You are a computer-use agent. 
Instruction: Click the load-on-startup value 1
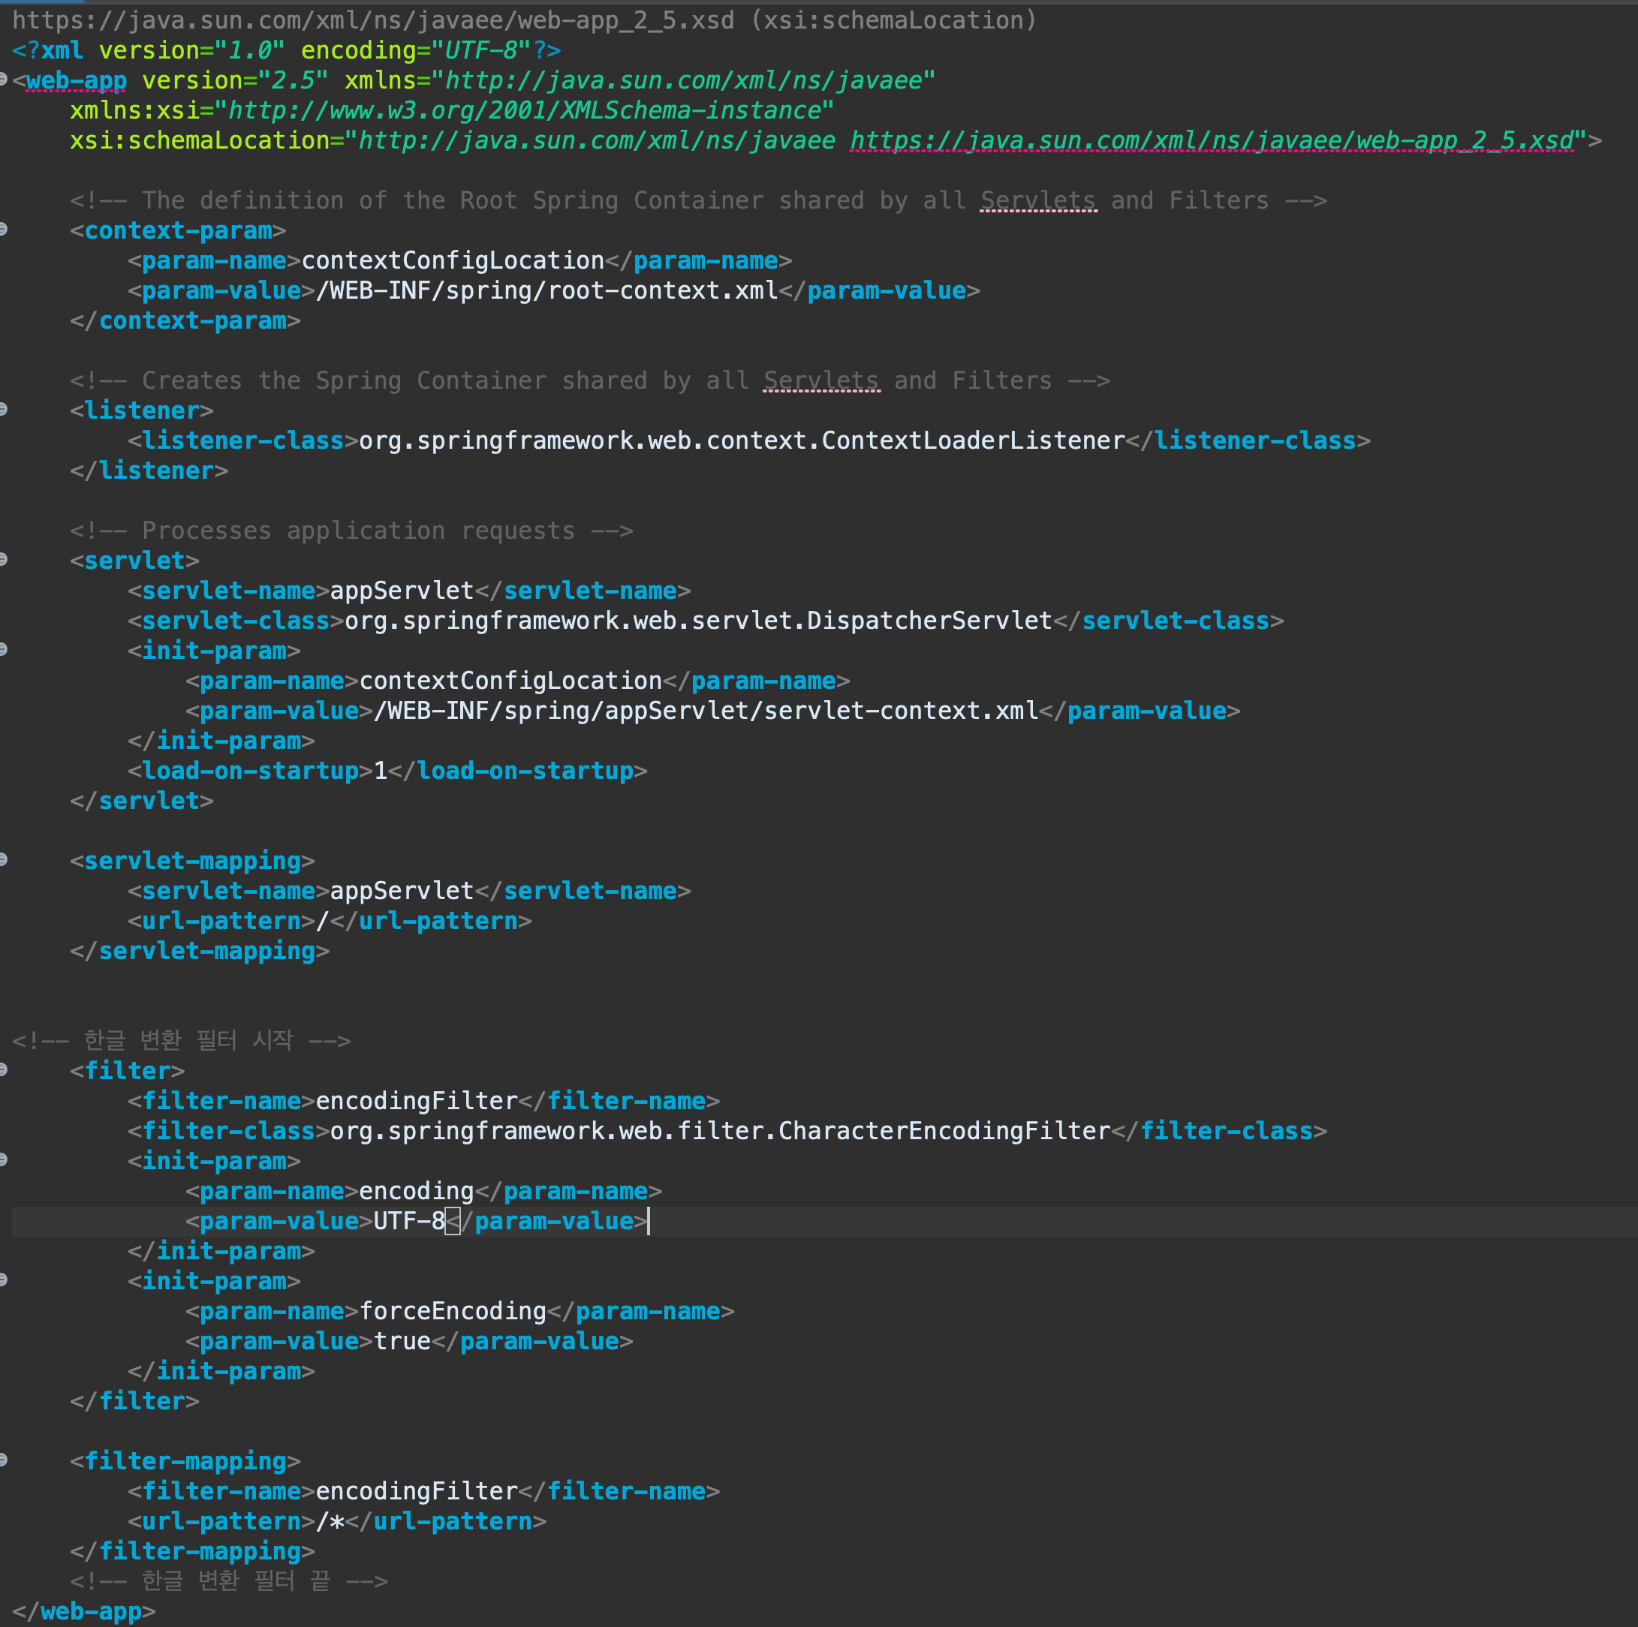(x=381, y=771)
